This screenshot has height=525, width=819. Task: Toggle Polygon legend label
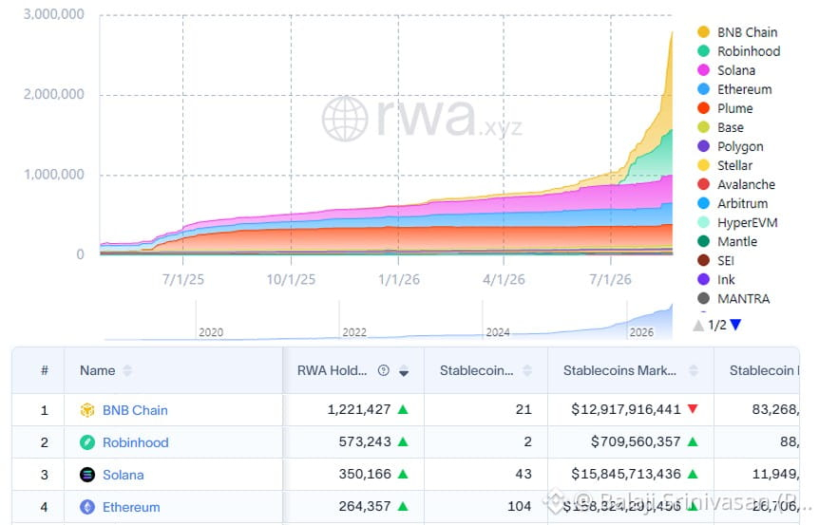740,146
